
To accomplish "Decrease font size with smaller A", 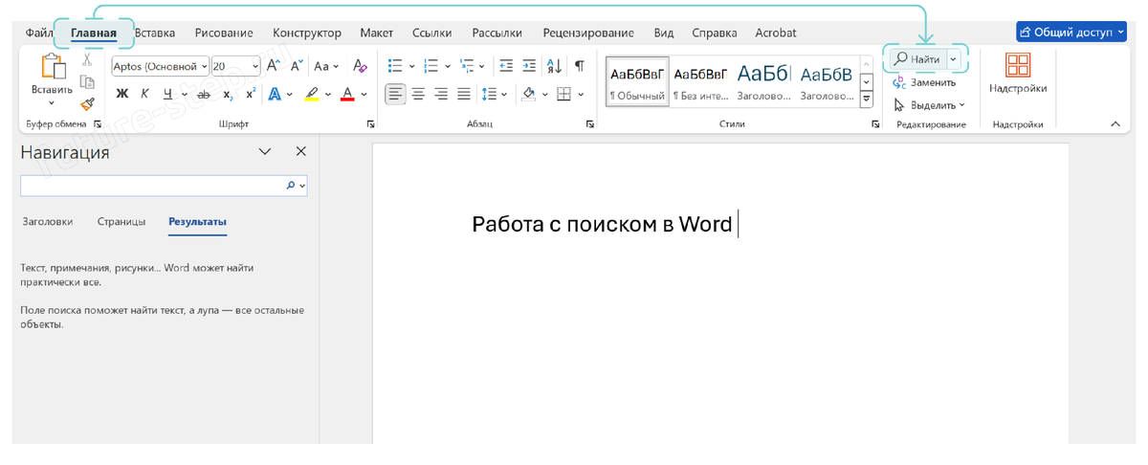I will [x=296, y=66].
